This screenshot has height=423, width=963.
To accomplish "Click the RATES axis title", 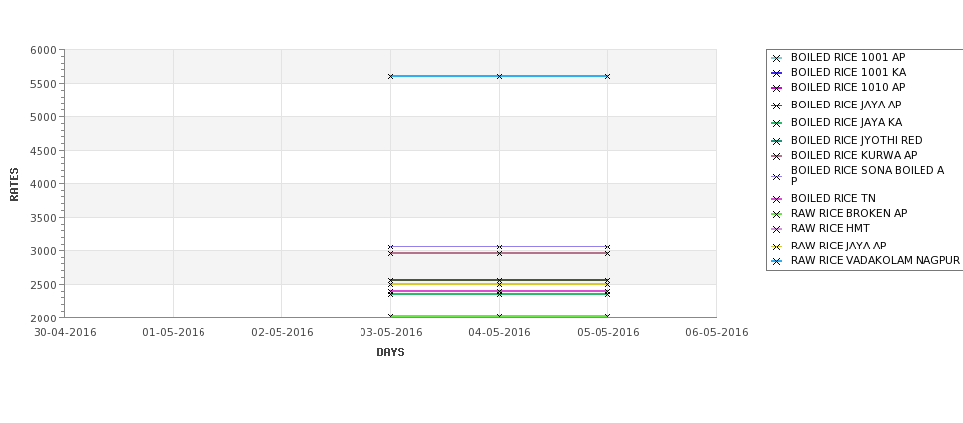I will (x=14, y=184).
